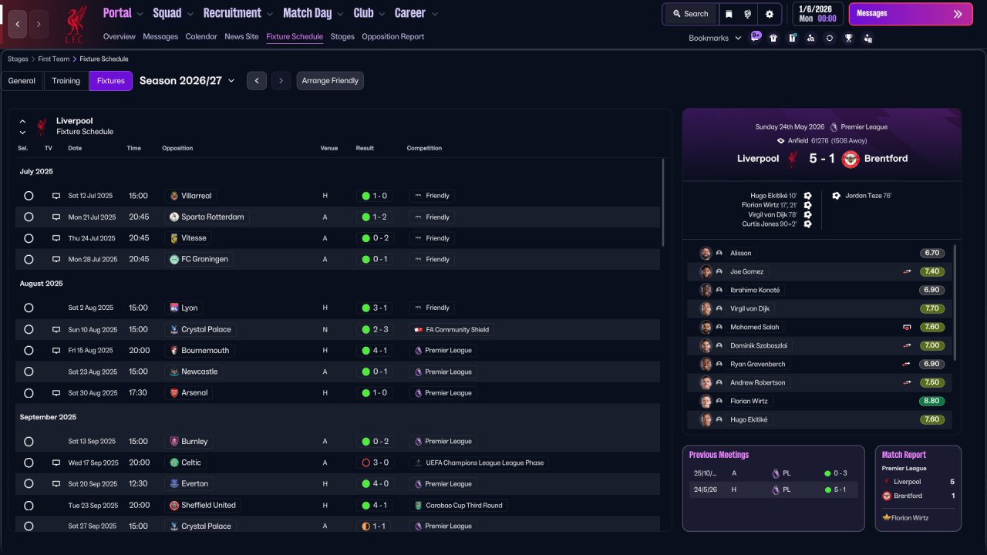Viewport: 987px width, 555px height.
Task: Expand the Club menu dropdown
Action: click(382, 14)
